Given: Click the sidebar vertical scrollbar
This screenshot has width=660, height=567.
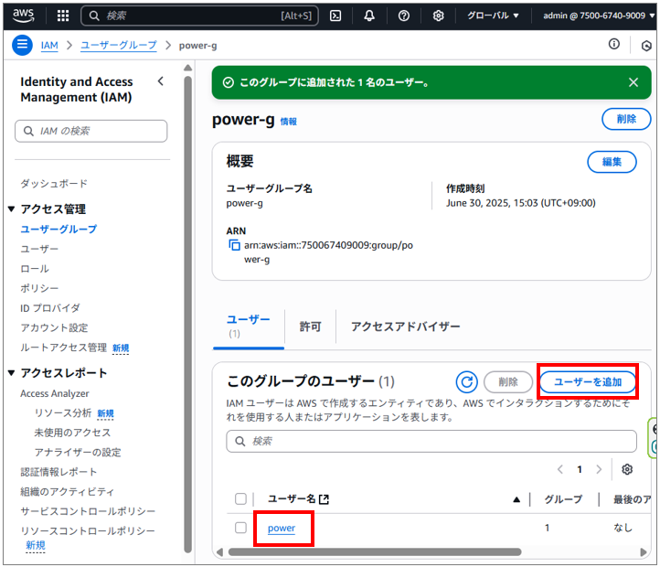Looking at the screenshot, I should tap(187, 314).
